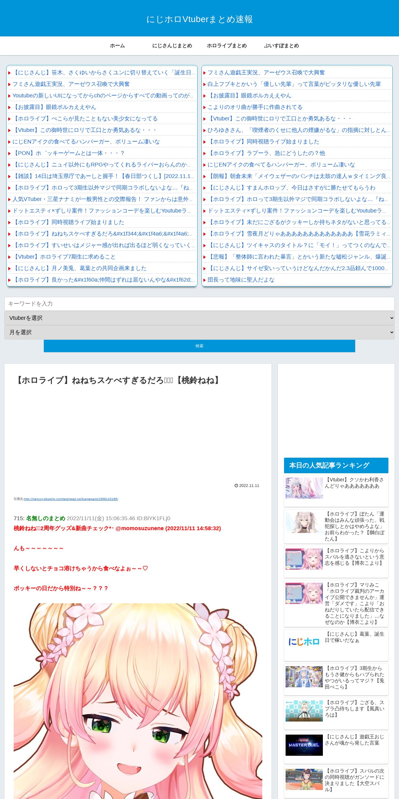Click red arrow beside 【お披露目】眼鏡ポルカええやん left list
399x799 pixels.
point(9,107)
